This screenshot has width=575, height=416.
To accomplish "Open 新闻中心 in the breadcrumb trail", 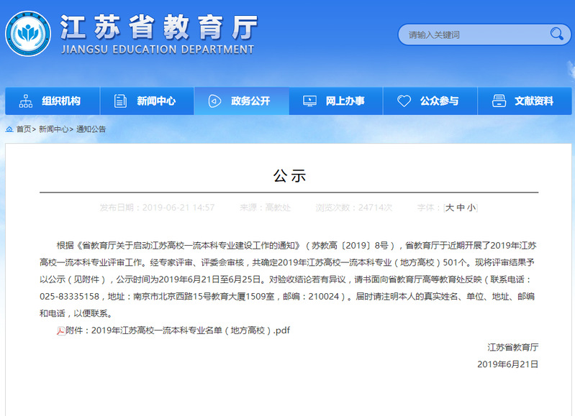I will point(54,129).
